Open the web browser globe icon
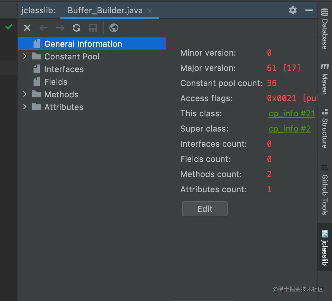Image resolution: width=332 pixels, height=301 pixels. pyautogui.click(x=114, y=28)
